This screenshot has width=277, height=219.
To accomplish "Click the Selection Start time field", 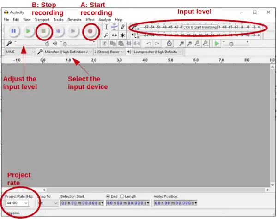I will point(82,203).
